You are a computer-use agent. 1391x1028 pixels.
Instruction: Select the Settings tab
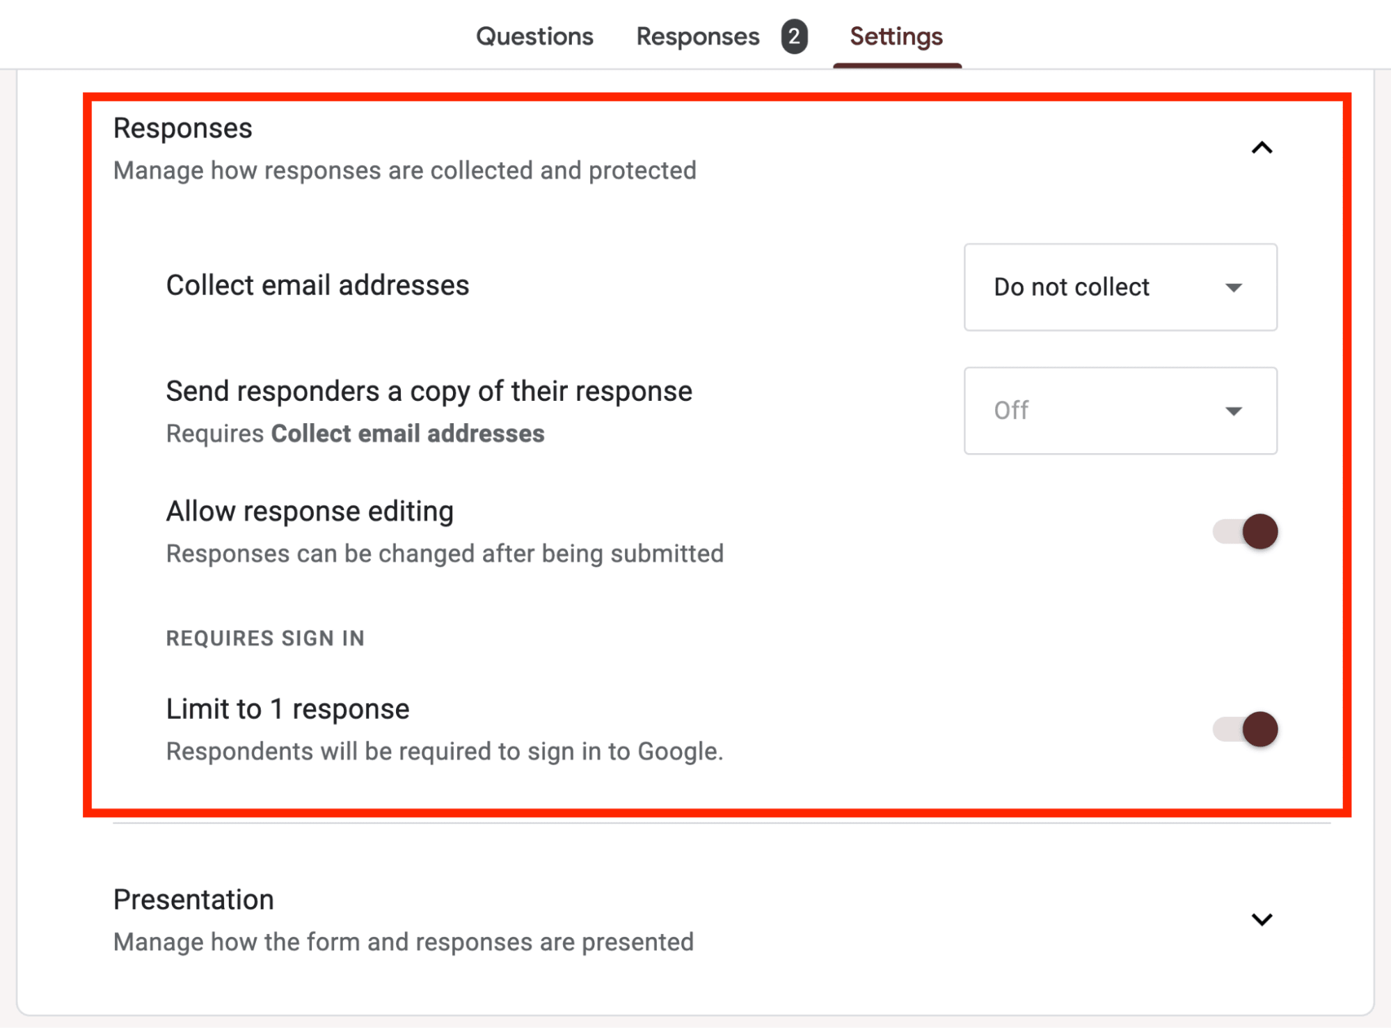click(x=896, y=35)
